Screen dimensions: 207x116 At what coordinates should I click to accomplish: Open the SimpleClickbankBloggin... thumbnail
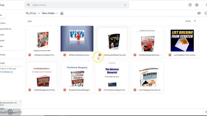77,74
